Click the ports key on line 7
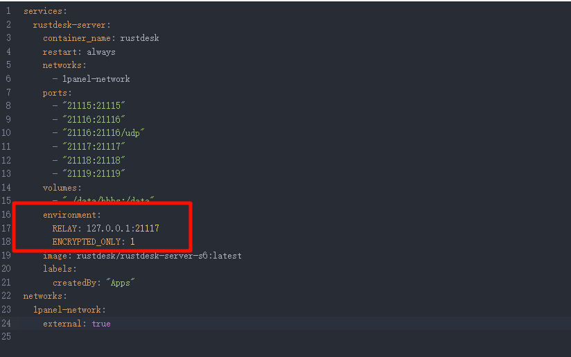 pos(55,93)
